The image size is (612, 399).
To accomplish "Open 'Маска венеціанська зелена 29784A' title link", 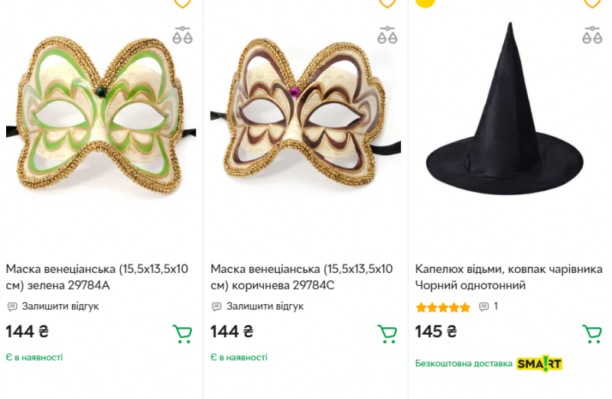I will point(97,277).
